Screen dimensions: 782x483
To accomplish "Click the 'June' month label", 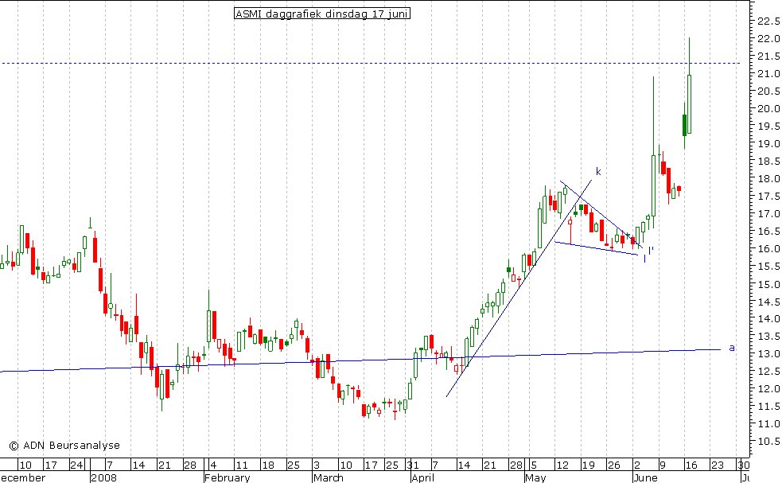I will tap(645, 477).
